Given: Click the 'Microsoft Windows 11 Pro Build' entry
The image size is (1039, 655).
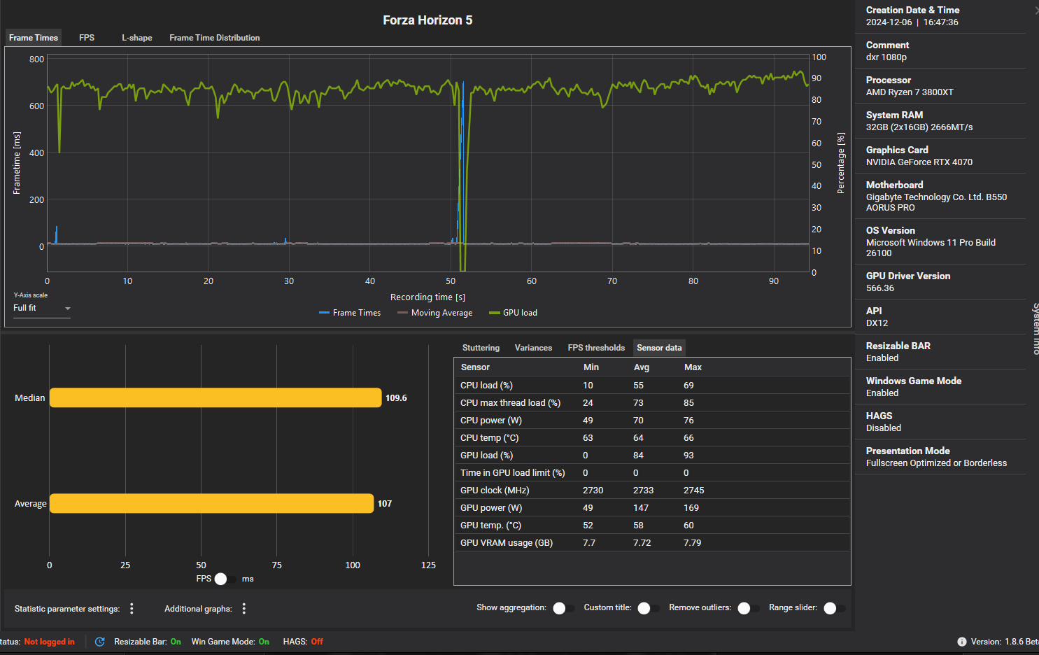Looking at the screenshot, I should pos(931,243).
